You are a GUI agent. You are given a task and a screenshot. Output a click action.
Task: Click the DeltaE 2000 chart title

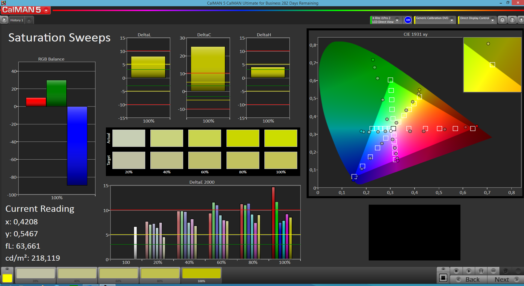coord(202,182)
